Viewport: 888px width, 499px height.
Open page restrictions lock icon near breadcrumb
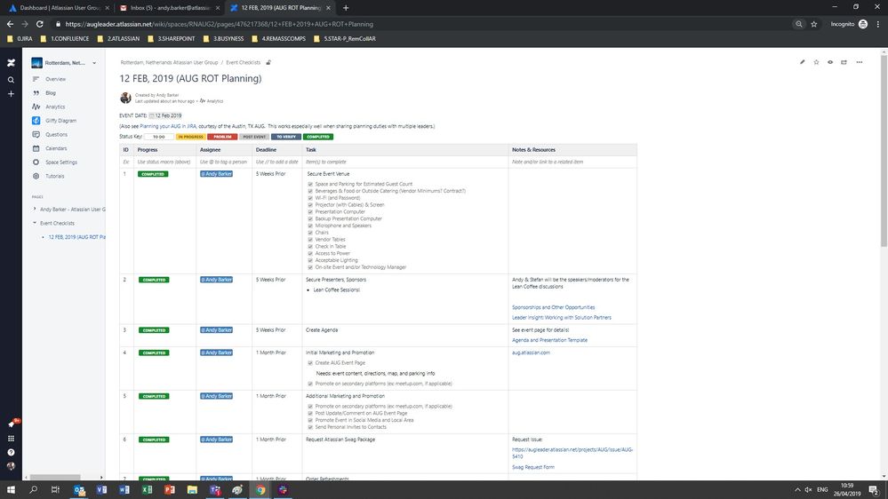pos(268,62)
